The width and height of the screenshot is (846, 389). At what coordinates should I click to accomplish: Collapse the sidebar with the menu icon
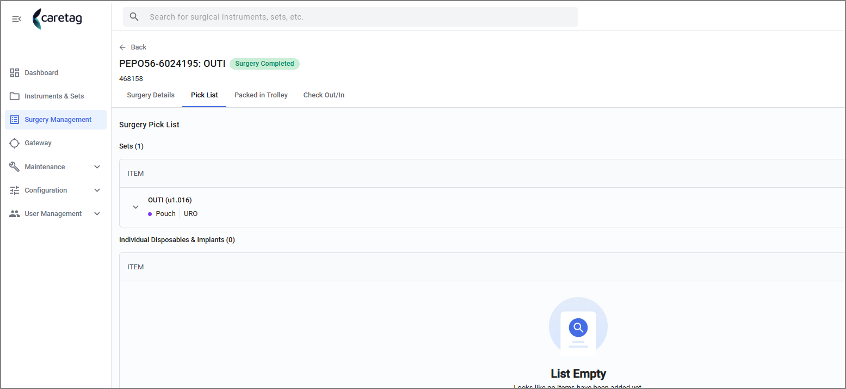coord(16,19)
